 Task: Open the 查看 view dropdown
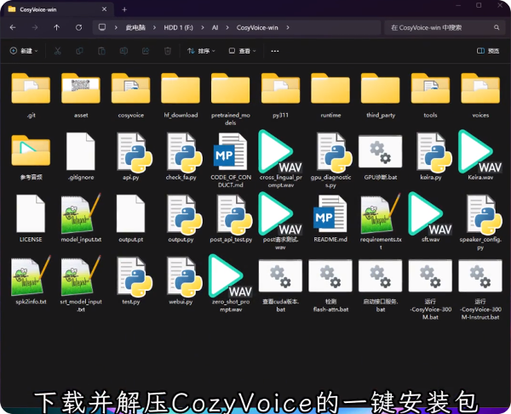244,51
